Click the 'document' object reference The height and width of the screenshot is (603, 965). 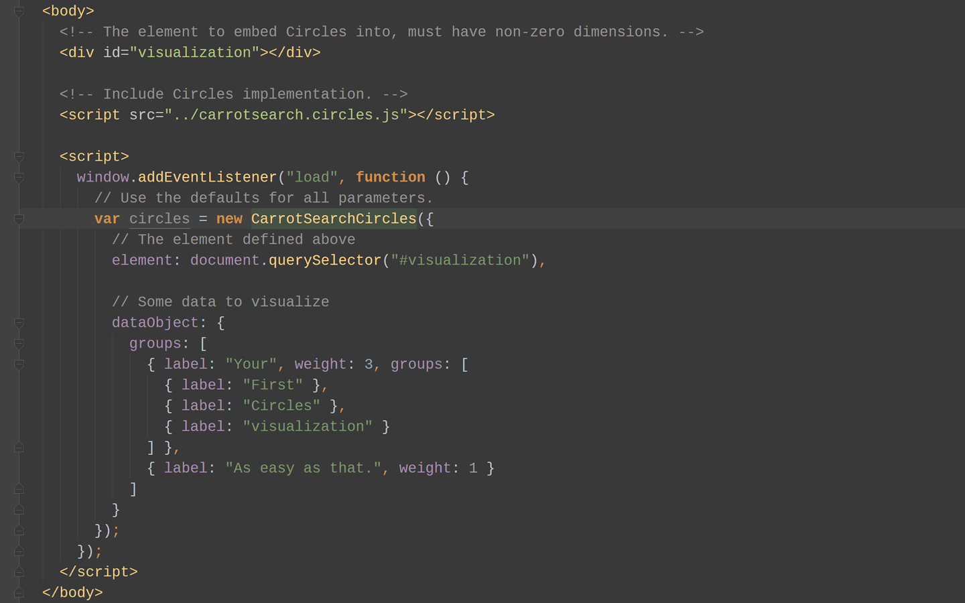224,261
